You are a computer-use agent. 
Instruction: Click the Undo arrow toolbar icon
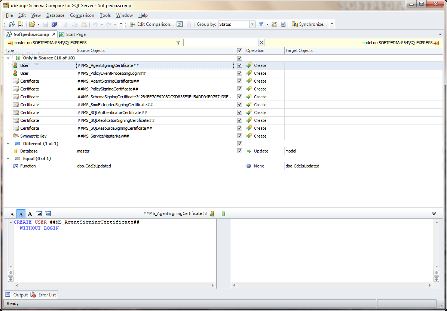coord(95,24)
